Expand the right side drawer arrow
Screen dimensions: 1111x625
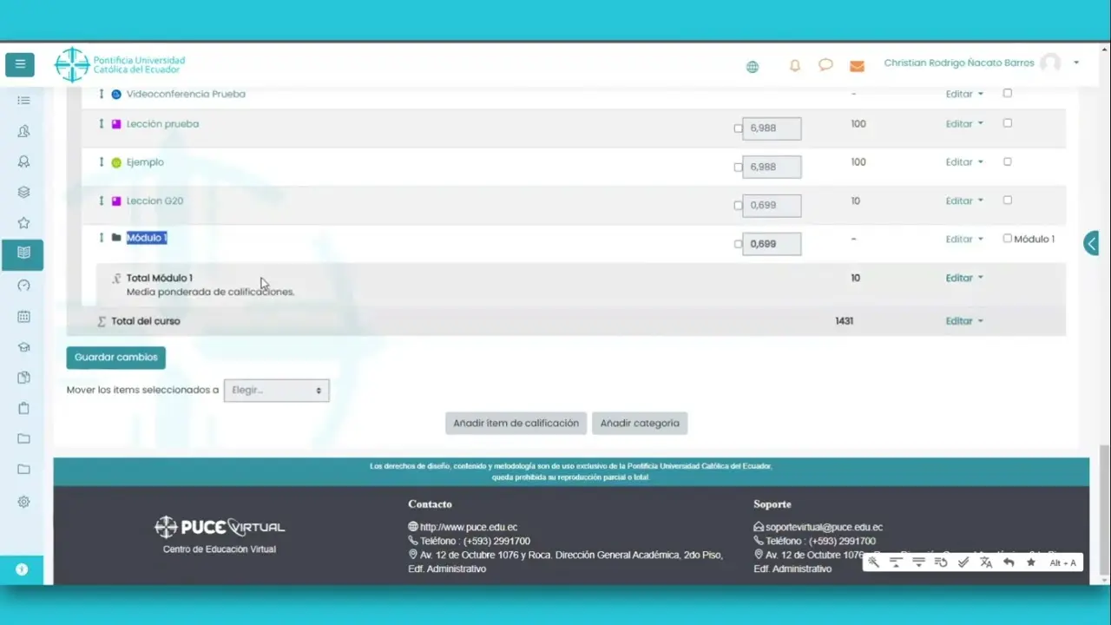point(1092,243)
